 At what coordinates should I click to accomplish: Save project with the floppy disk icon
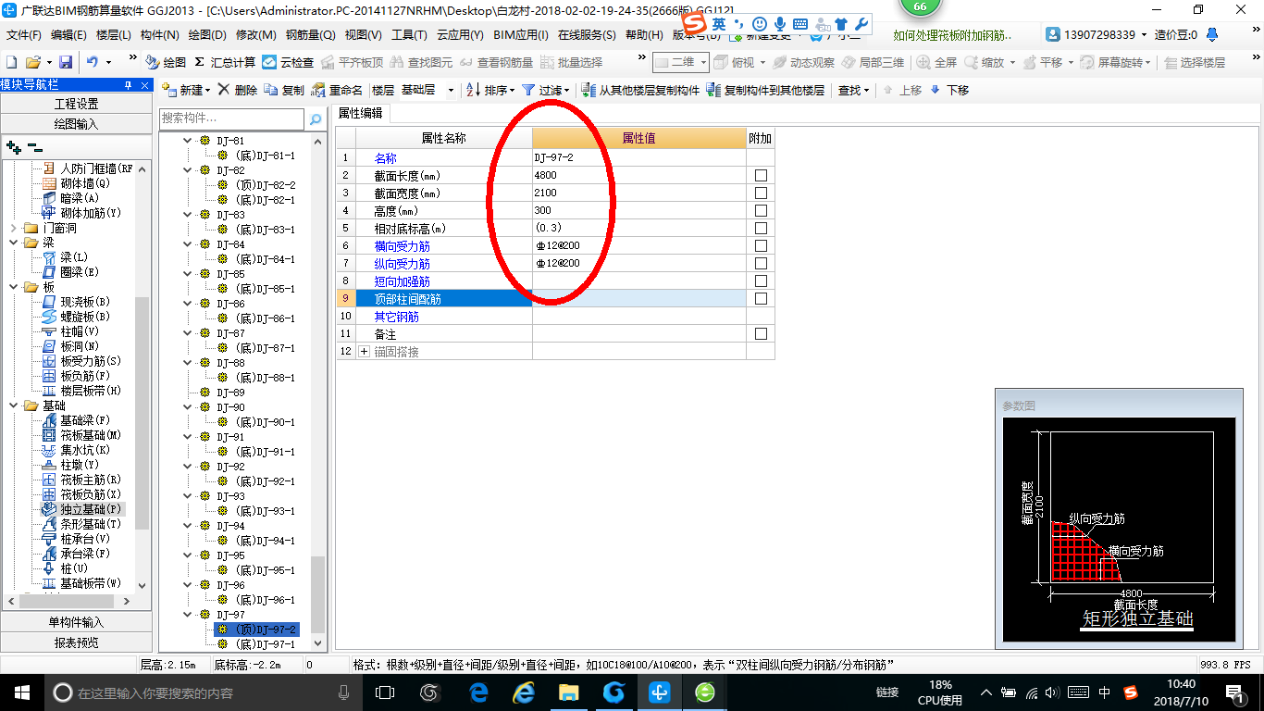66,62
